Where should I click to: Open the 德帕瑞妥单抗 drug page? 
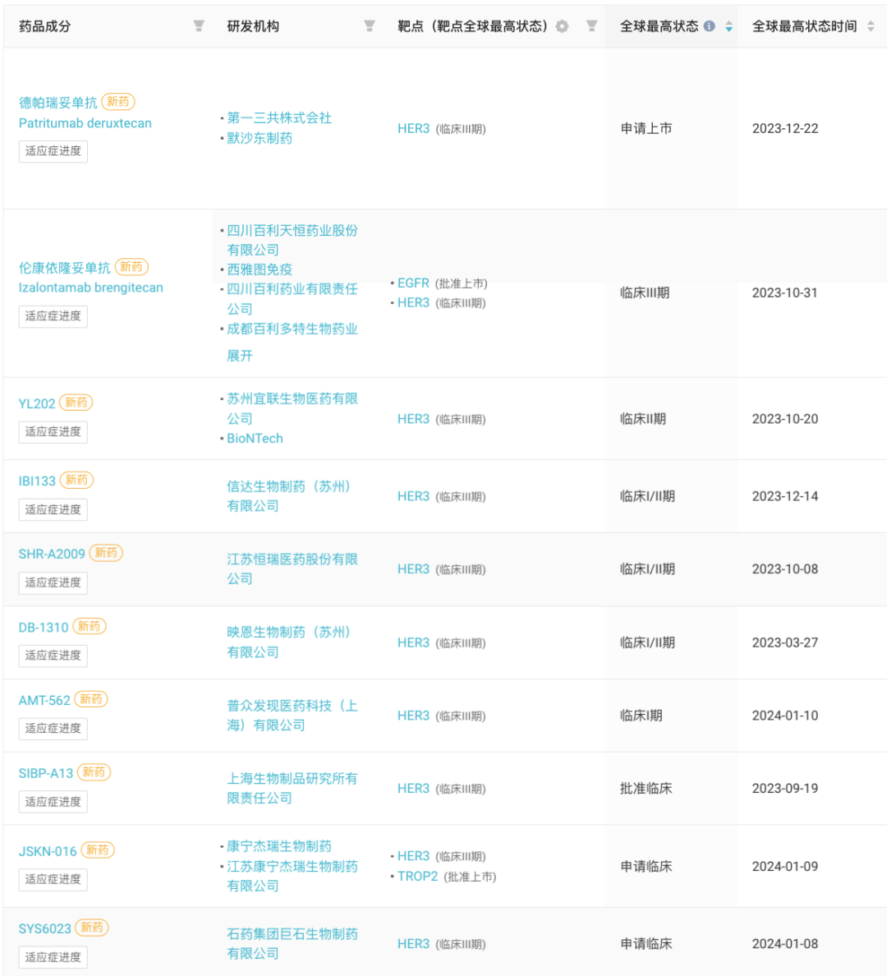click(57, 102)
